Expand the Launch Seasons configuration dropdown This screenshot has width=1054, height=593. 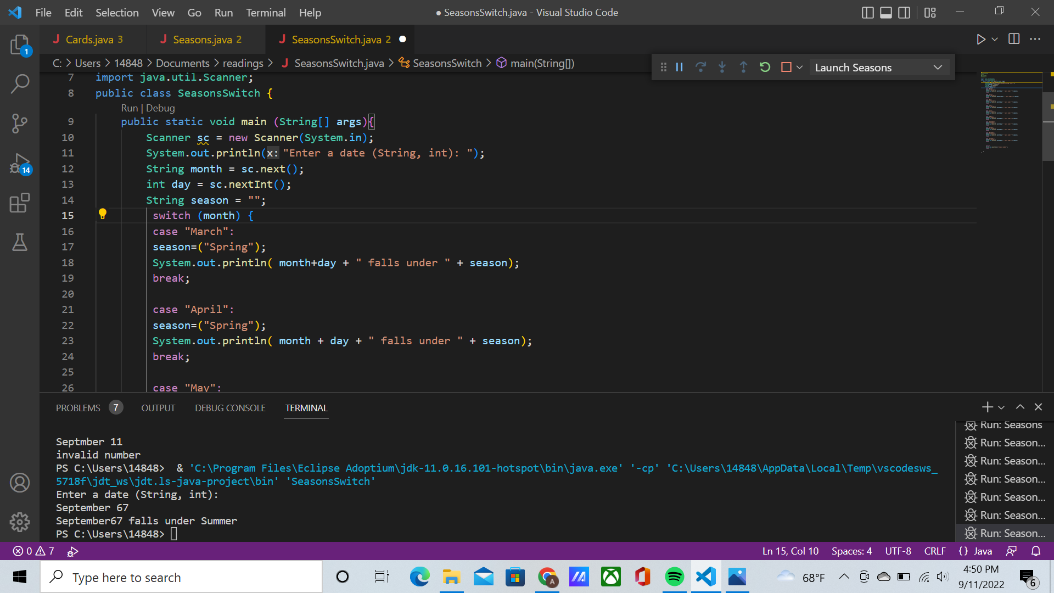[x=938, y=68]
